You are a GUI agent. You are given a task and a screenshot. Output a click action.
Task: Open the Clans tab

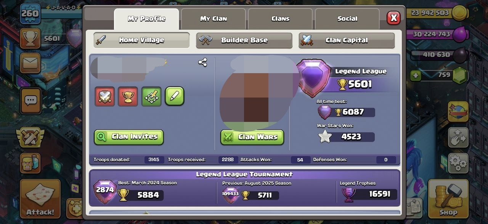click(x=280, y=19)
